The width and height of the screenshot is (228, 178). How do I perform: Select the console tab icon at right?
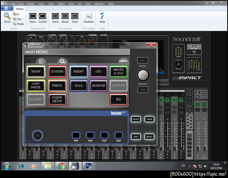123,61
